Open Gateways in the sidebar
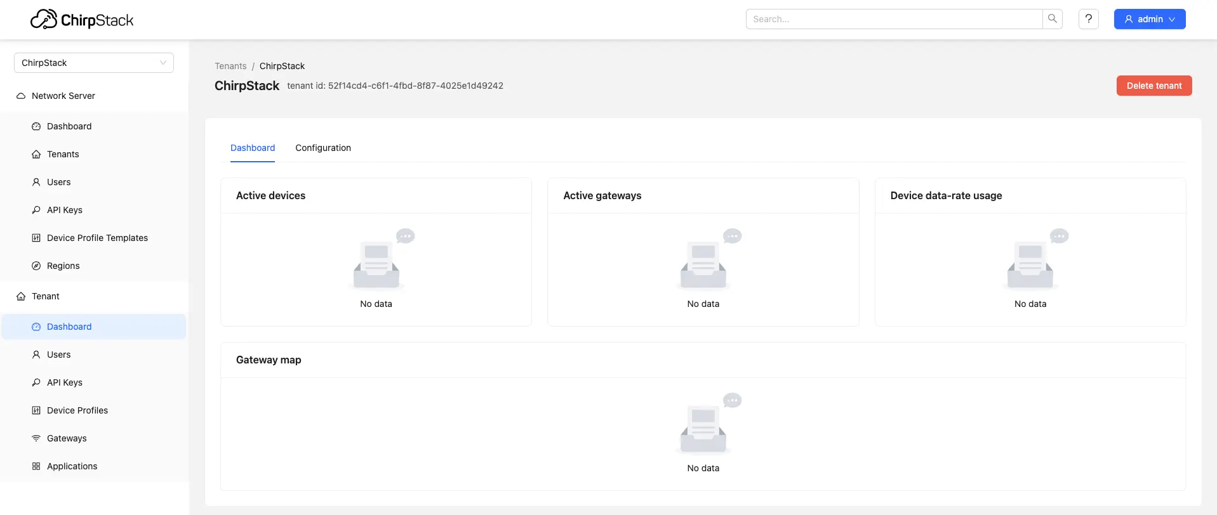 [94, 438]
